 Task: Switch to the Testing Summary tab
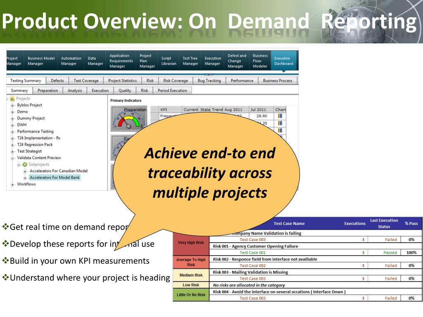(26, 80)
